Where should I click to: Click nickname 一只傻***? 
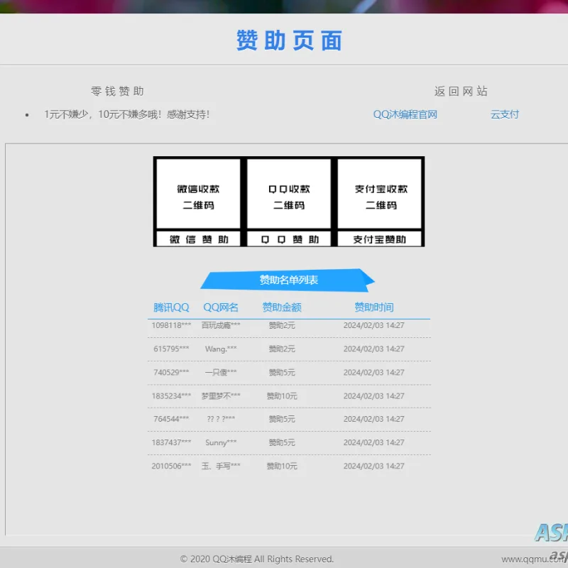pos(221,372)
